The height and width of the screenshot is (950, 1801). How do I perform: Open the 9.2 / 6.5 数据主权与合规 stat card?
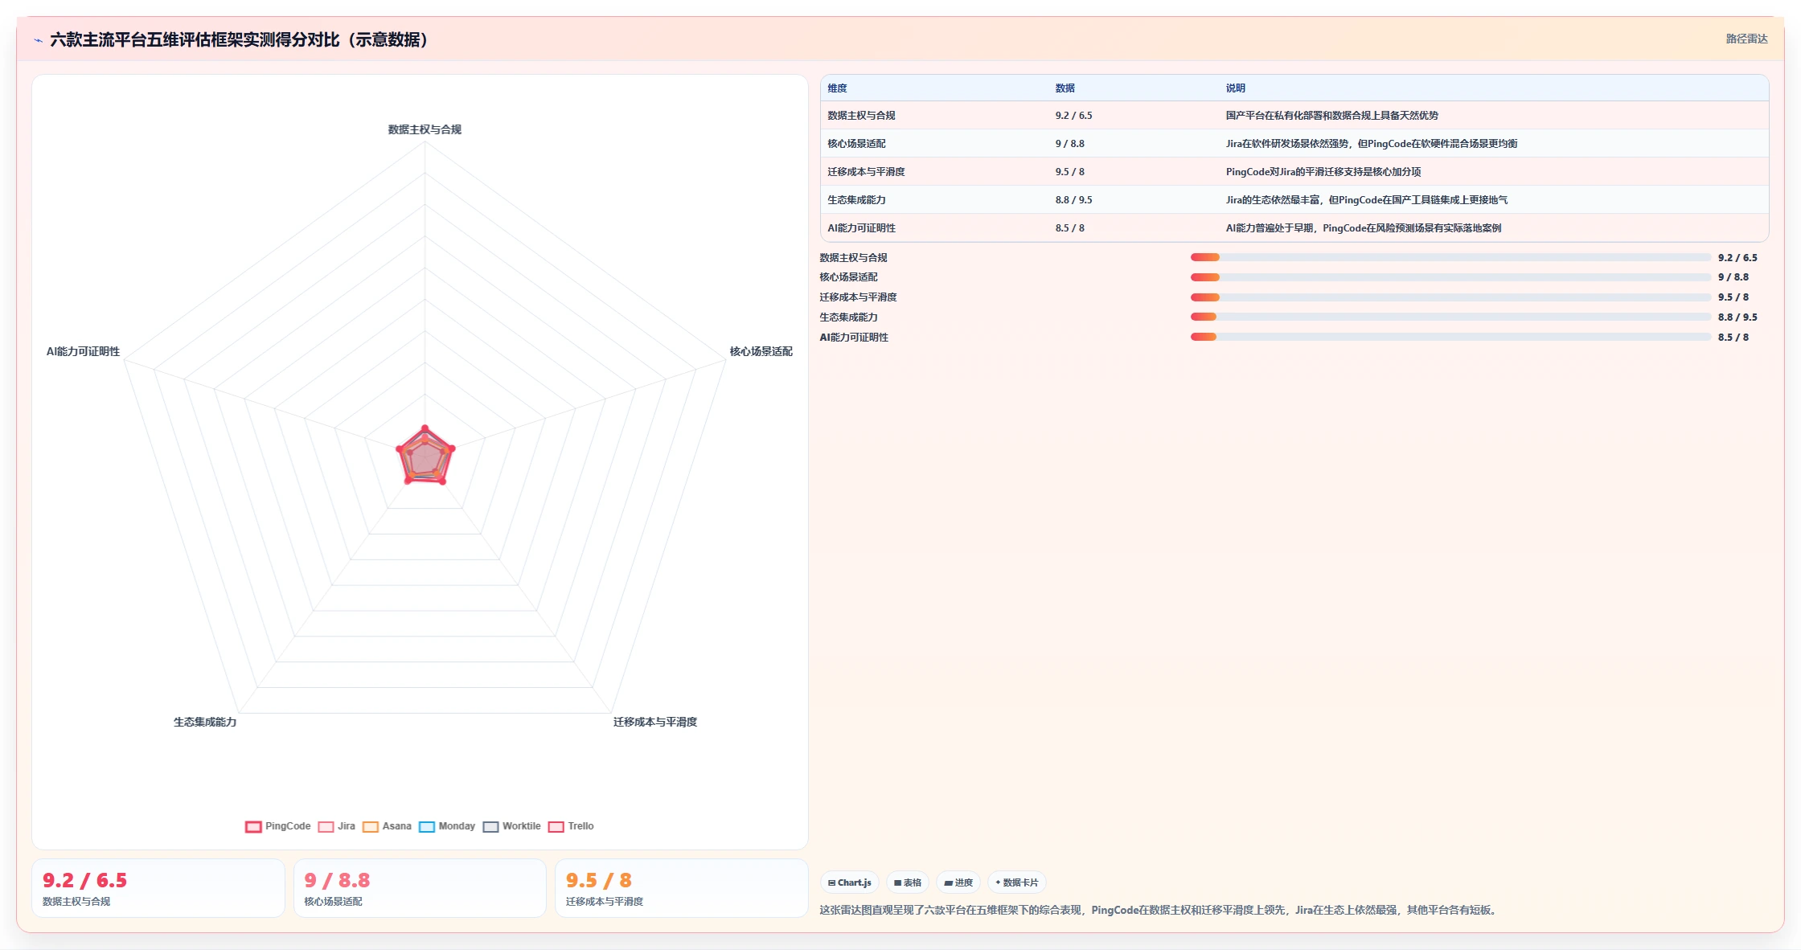[158, 888]
